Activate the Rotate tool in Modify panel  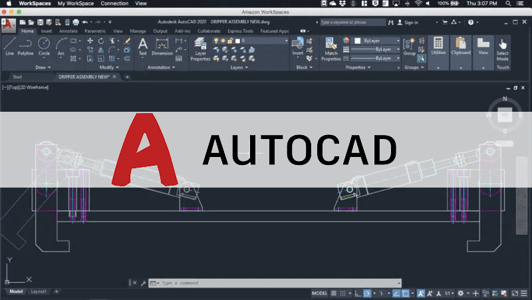101,41
